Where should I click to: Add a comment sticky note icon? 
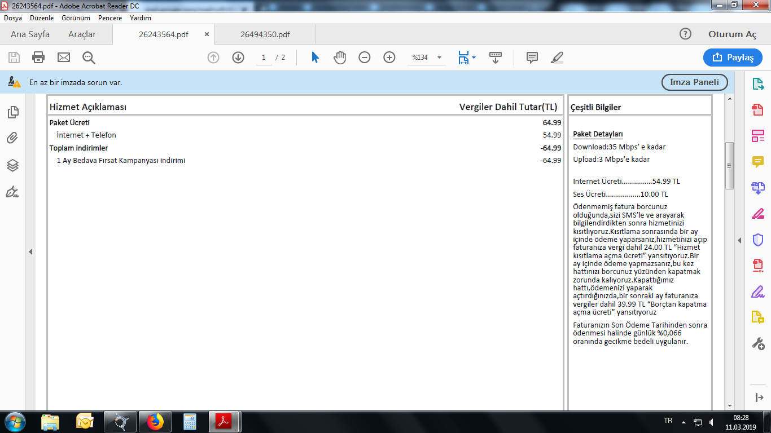[532, 58]
